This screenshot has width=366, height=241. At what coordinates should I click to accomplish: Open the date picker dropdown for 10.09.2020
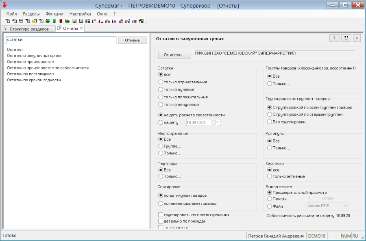(218, 122)
